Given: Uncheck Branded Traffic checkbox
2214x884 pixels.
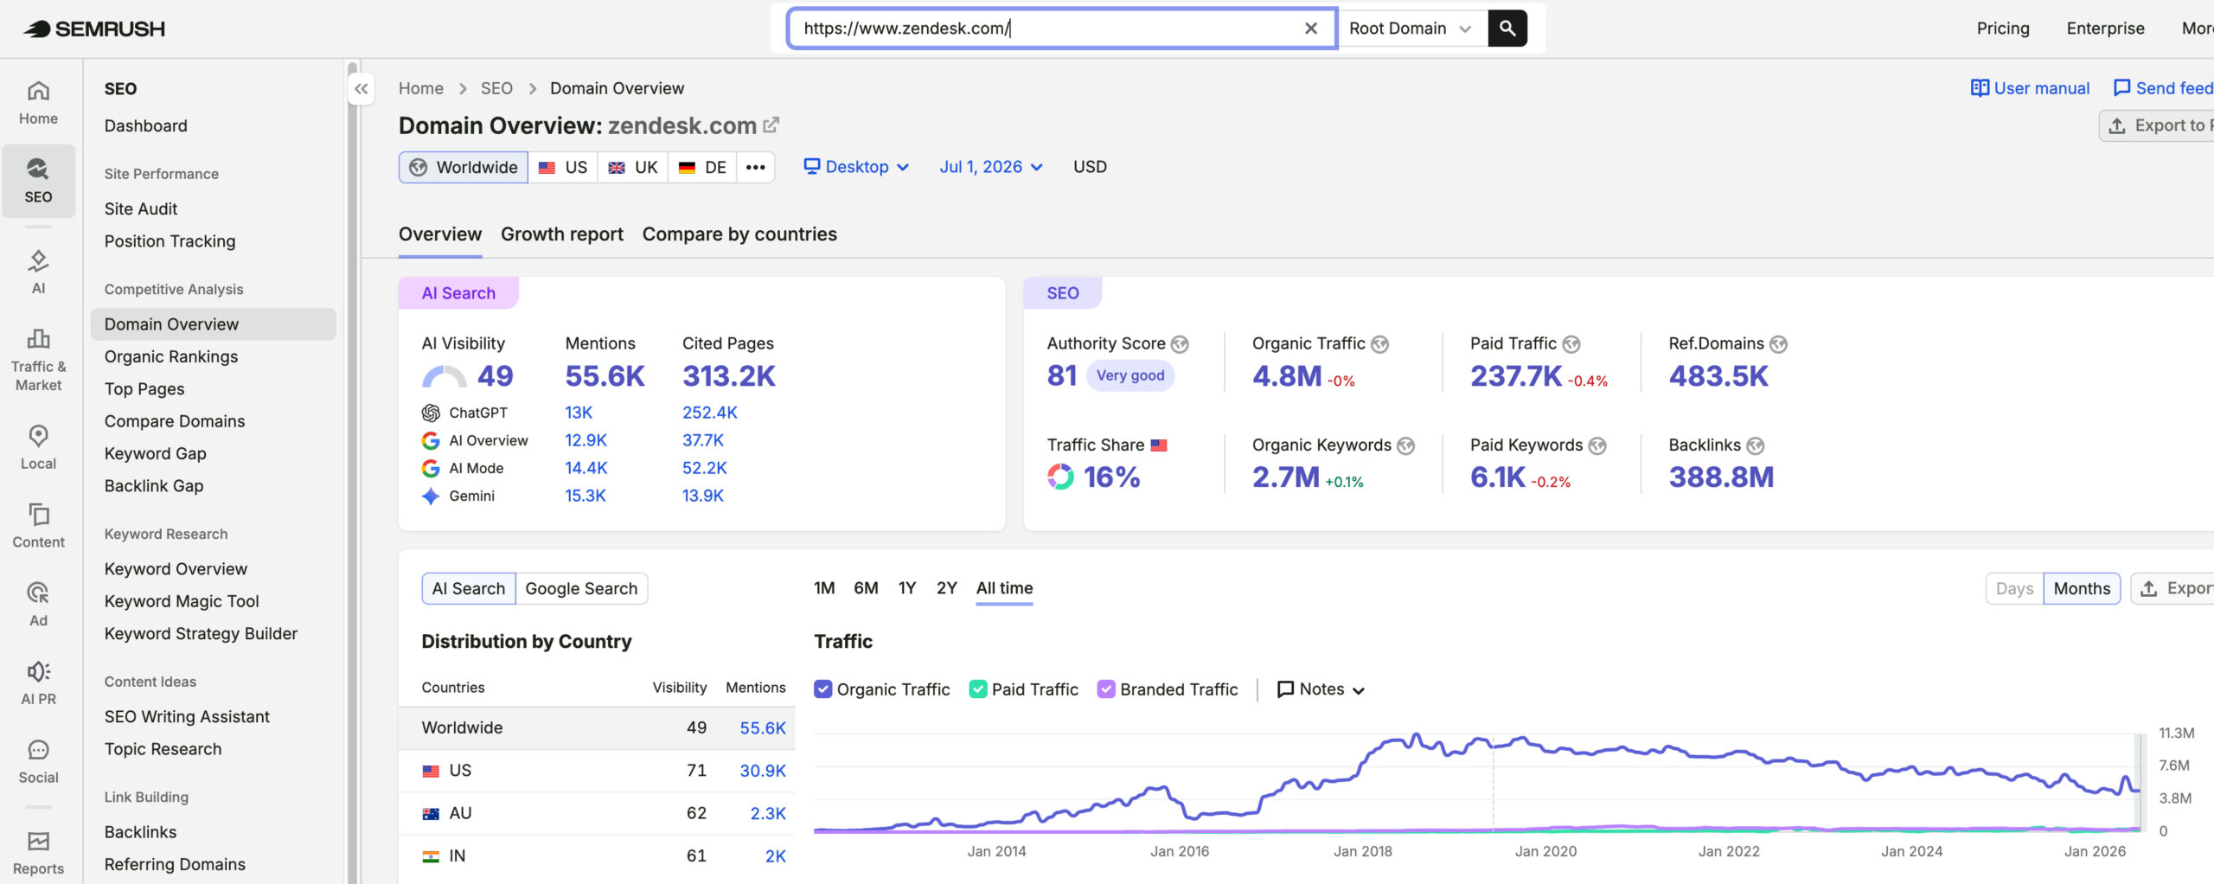Looking at the screenshot, I should pos(1106,689).
